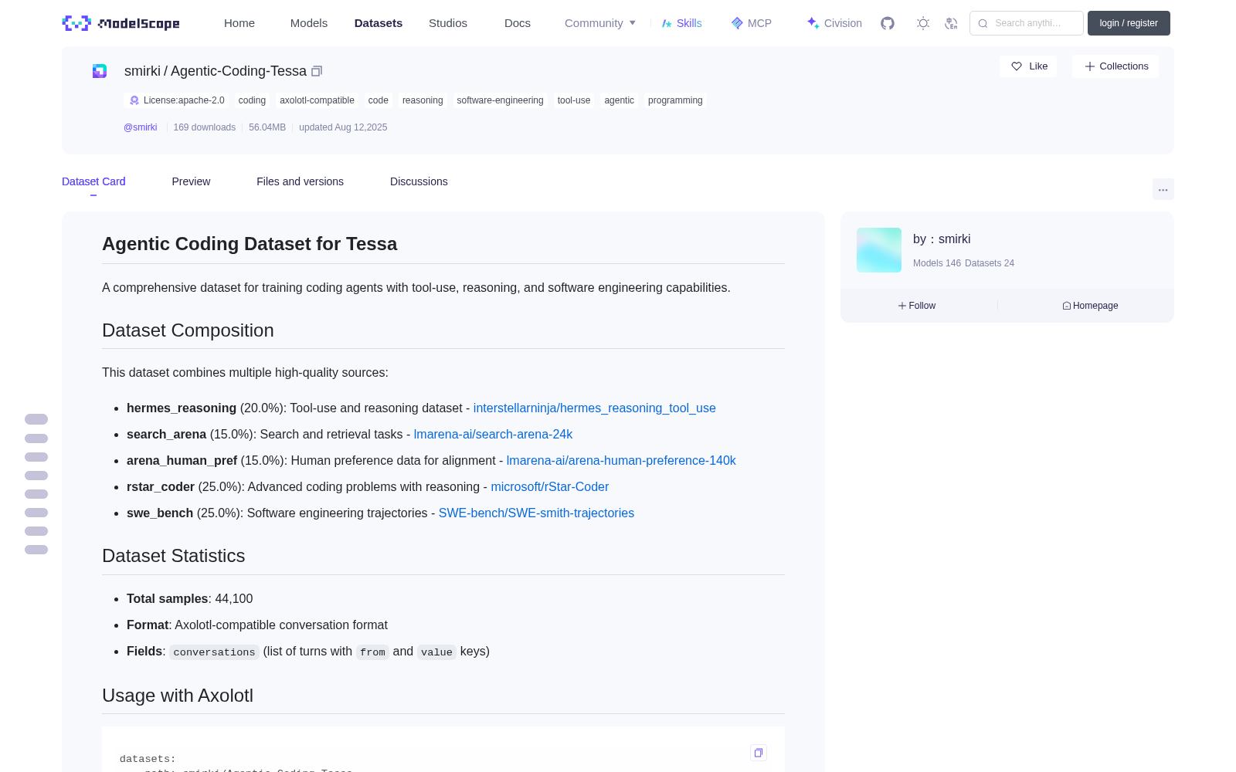Click the License:apache-2.0 tag

pos(177,100)
